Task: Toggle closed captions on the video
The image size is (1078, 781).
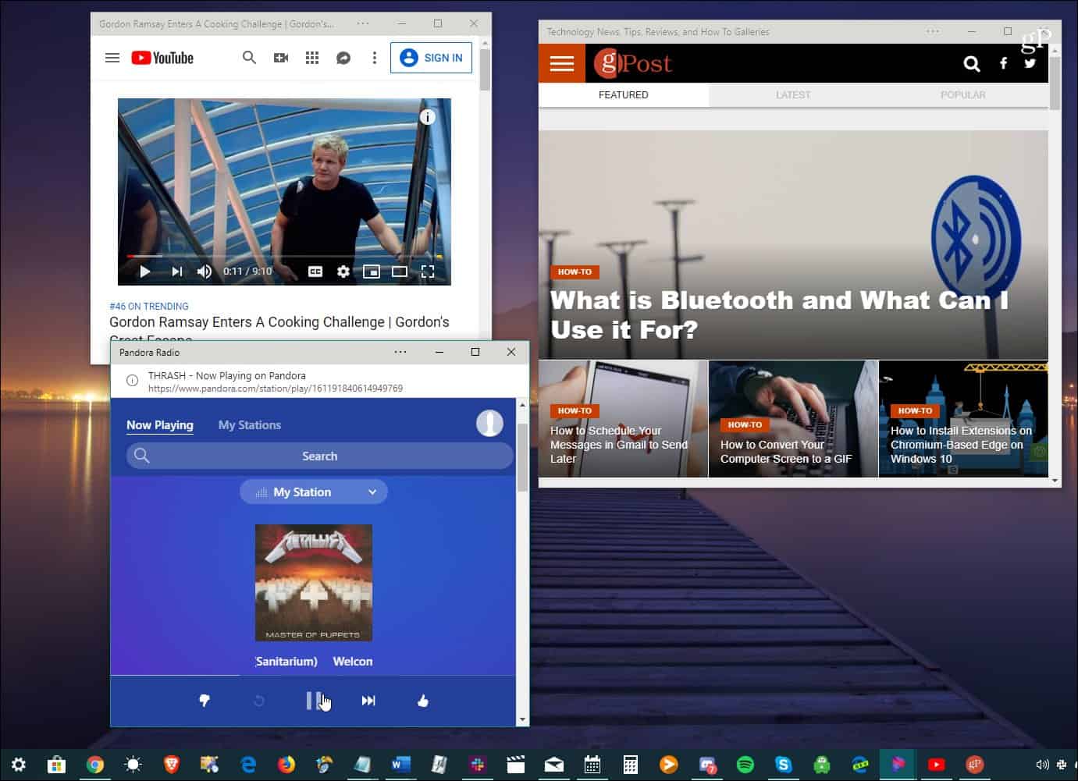Action: (315, 272)
